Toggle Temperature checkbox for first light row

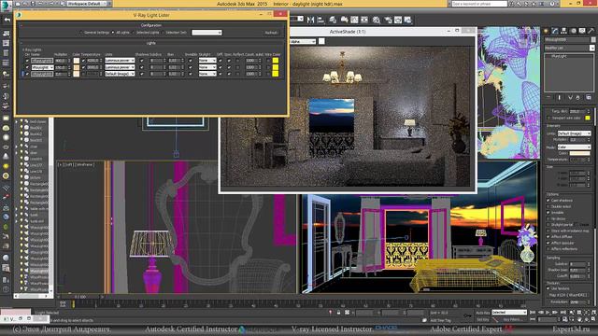(83, 61)
